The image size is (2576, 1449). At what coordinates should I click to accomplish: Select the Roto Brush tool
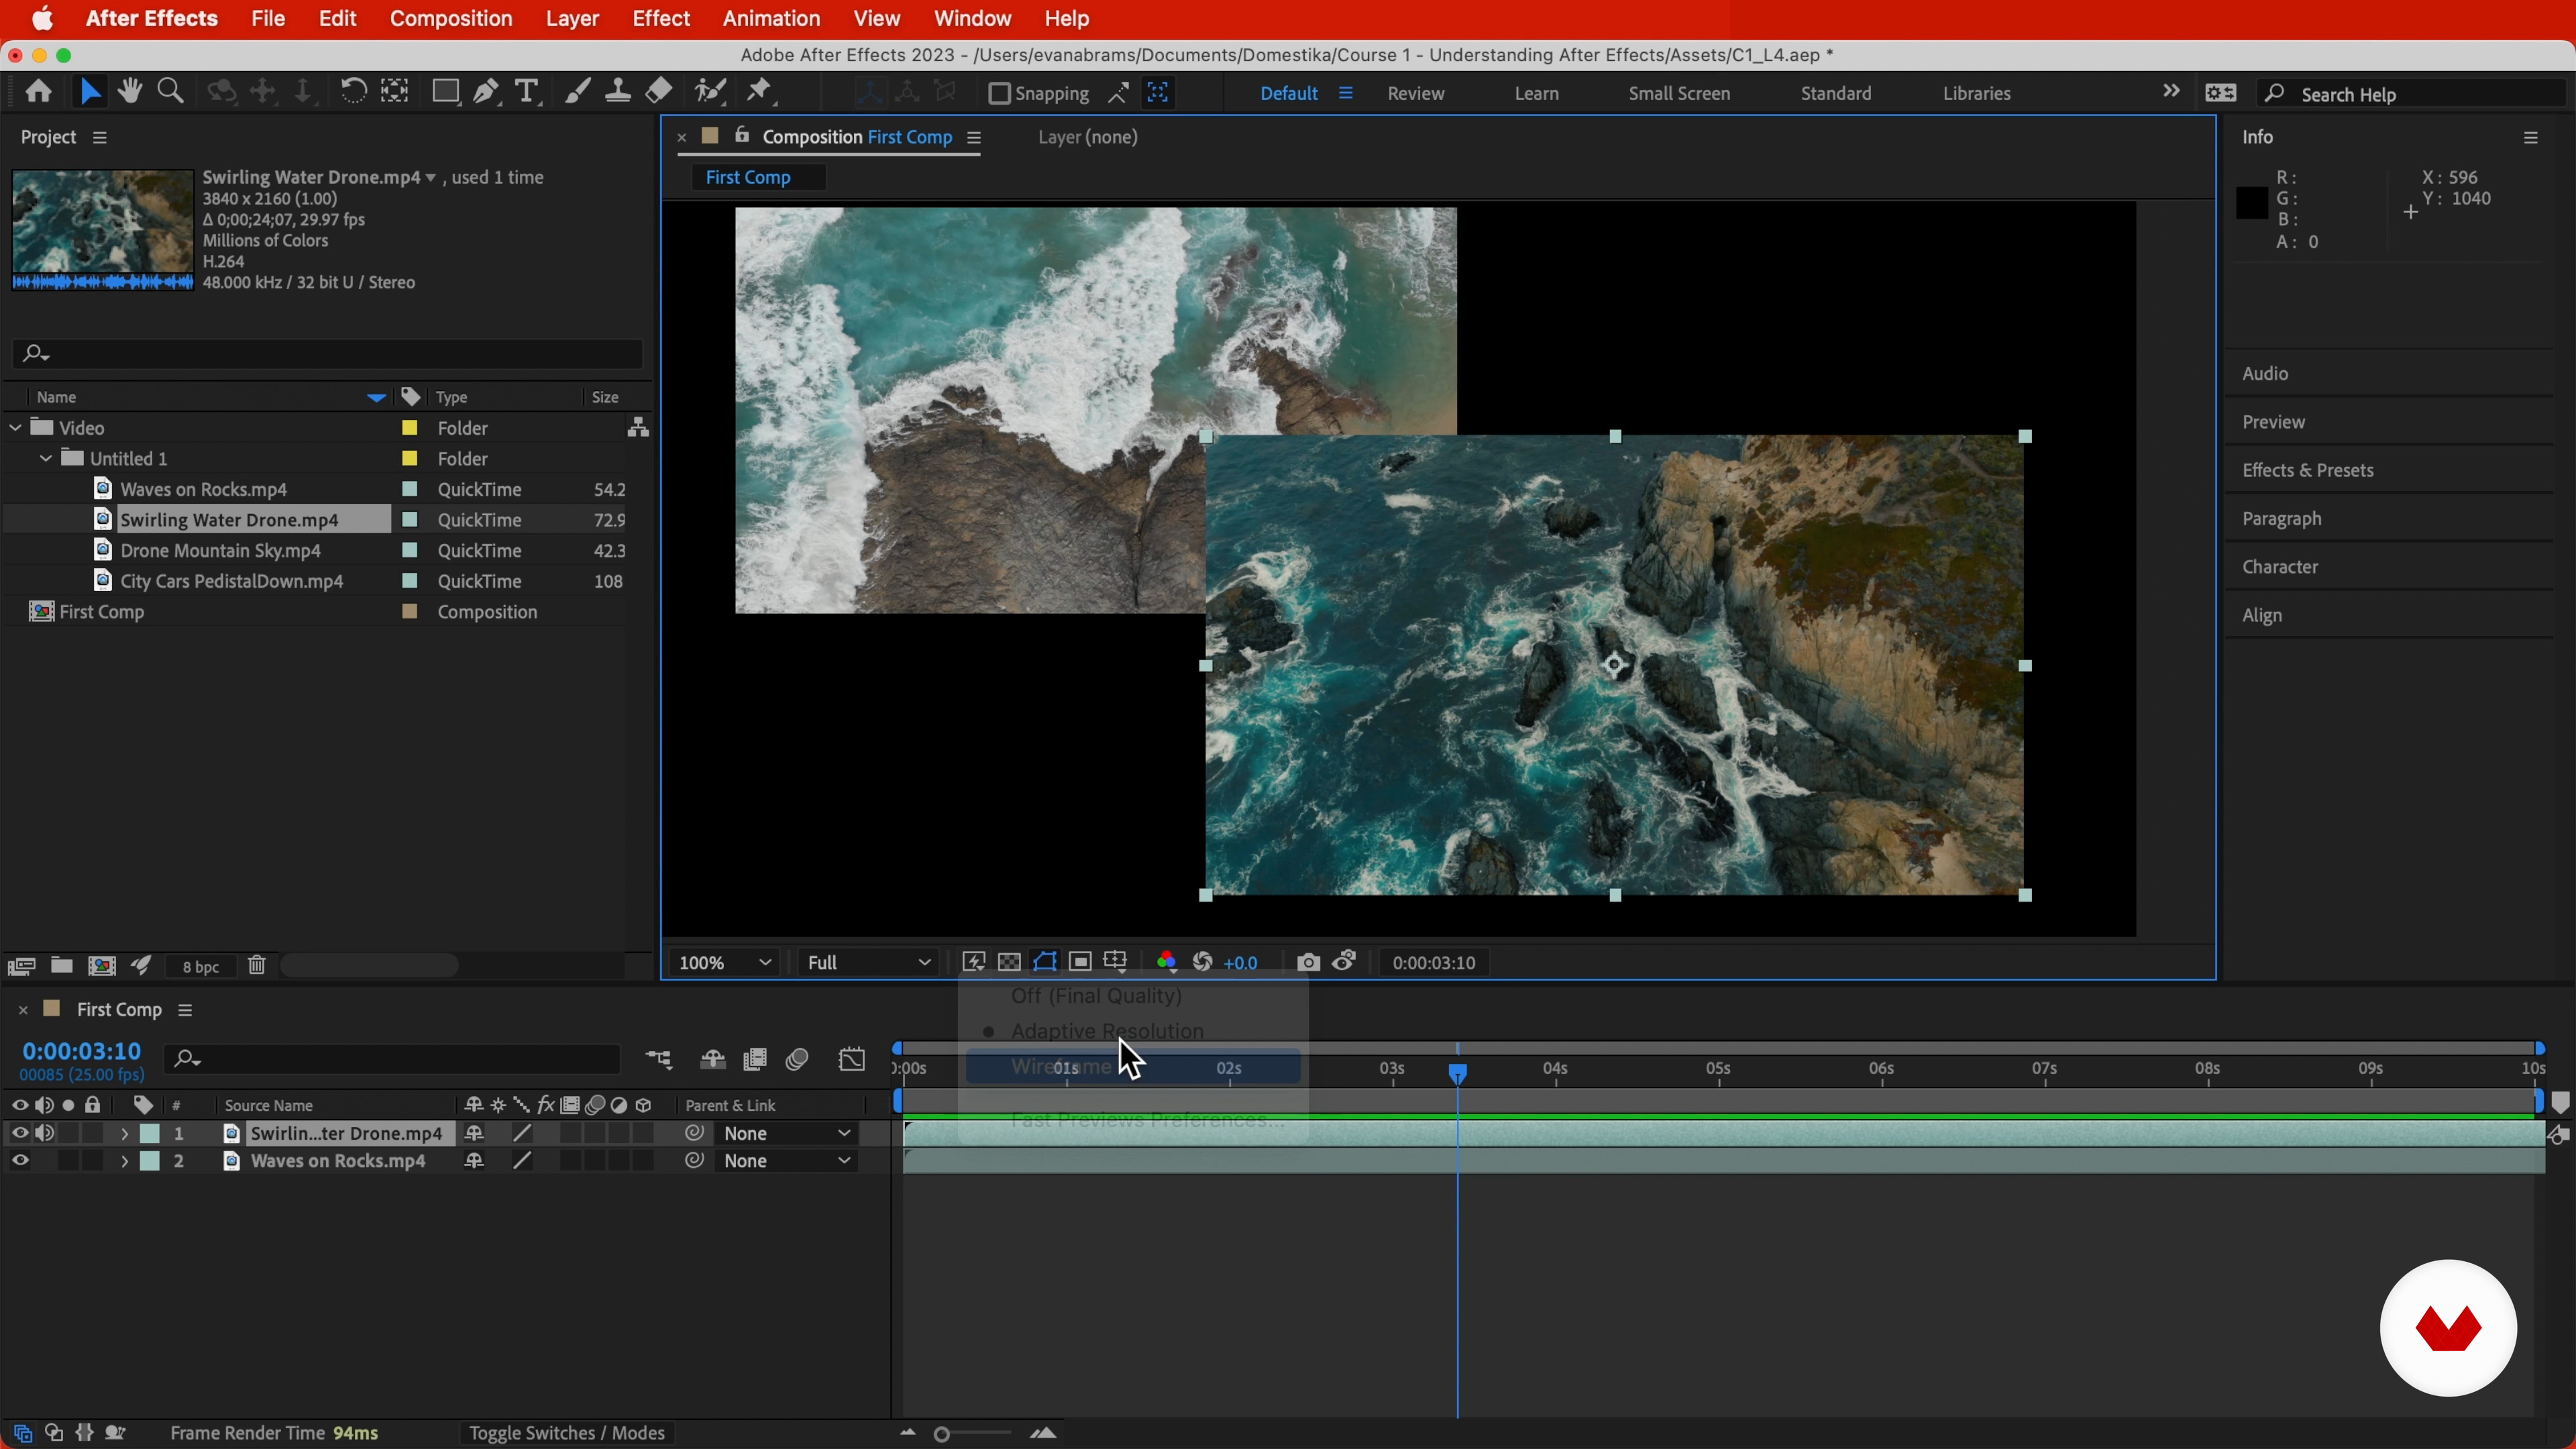tap(710, 92)
